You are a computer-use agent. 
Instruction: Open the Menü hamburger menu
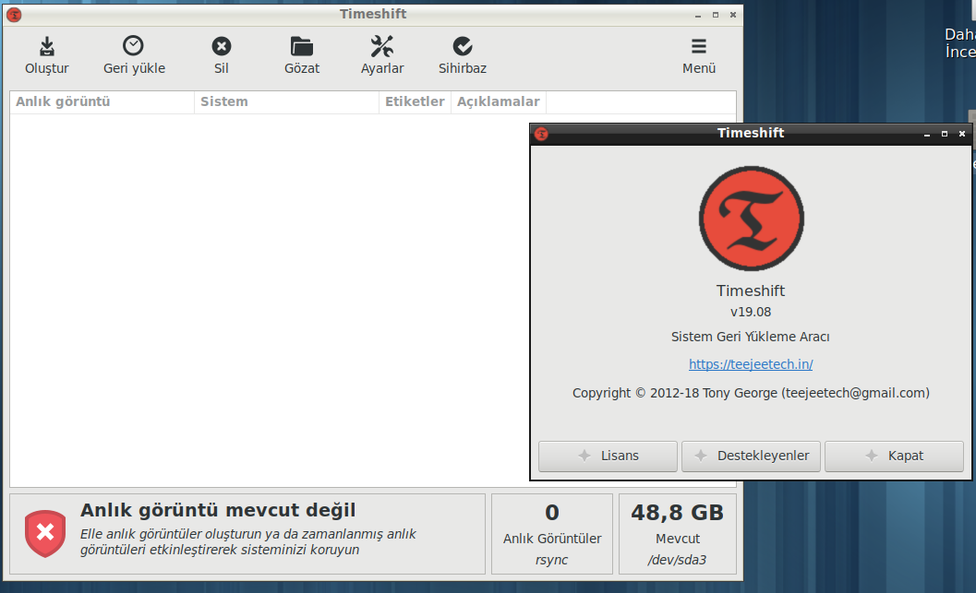699,54
